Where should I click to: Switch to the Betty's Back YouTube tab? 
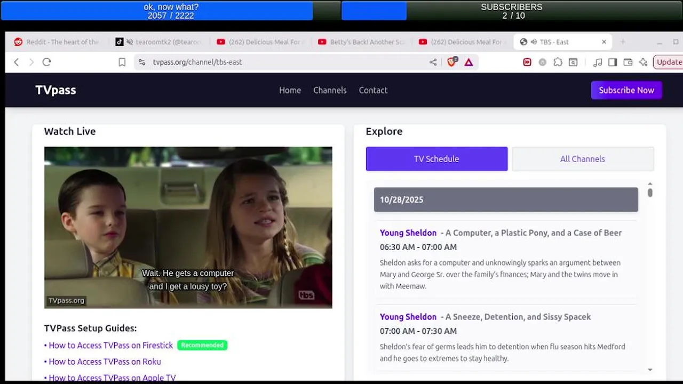point(361,42)
